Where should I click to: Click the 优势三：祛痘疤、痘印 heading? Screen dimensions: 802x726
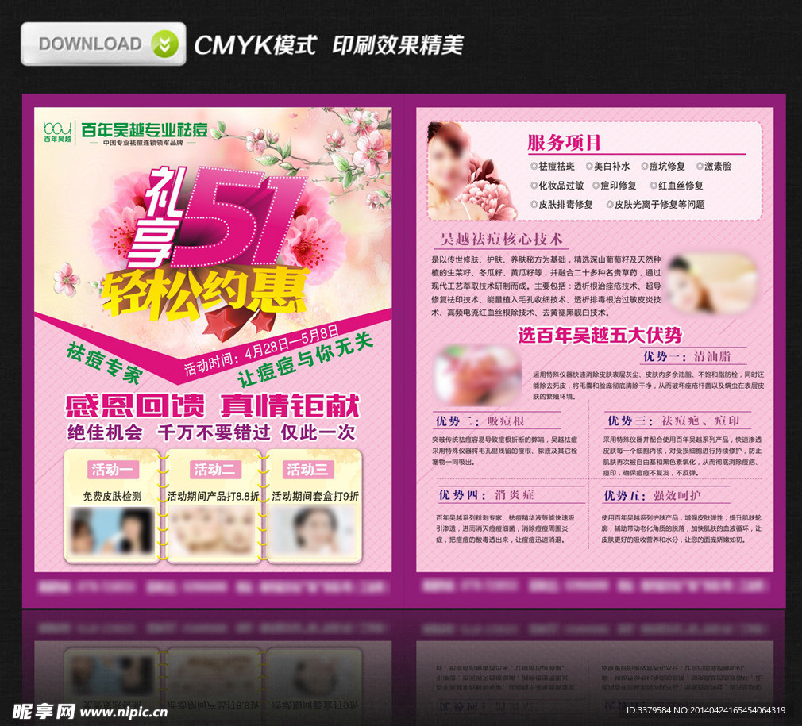673,421
